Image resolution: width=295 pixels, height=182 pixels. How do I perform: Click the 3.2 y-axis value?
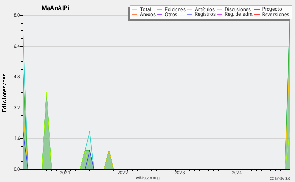[17, 108]
